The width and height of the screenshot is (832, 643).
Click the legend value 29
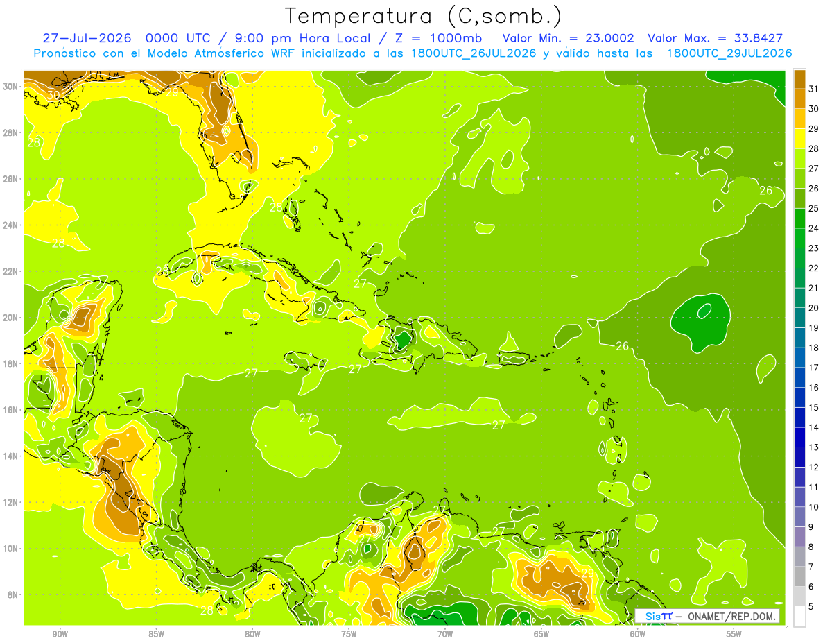(813, 129)
